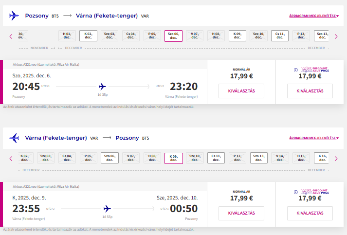
Task: Select return date Szo 13, dec.
Action: pyautogui.click(x=259, y=158)
